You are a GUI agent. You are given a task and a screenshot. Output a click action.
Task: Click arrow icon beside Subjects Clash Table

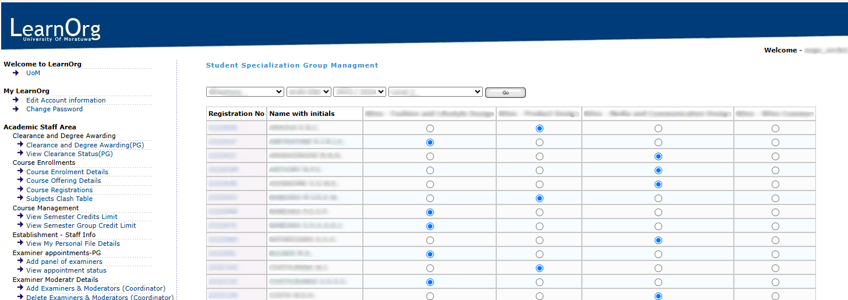20,198
